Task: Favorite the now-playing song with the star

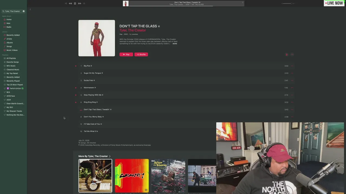Action: point(242,2)
